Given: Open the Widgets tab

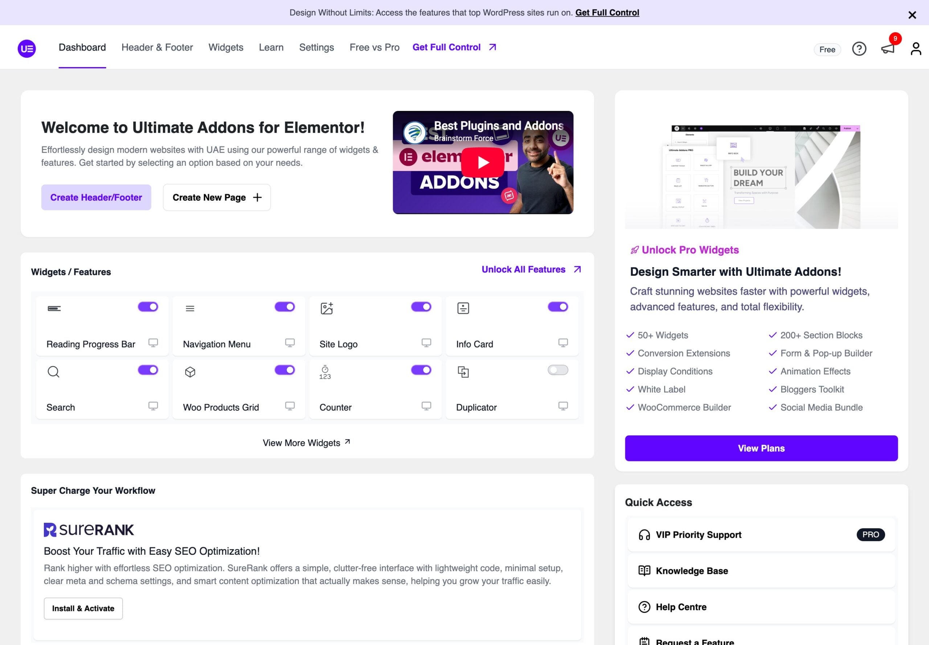Looking at the screenshot, I should tap(226, 47).
